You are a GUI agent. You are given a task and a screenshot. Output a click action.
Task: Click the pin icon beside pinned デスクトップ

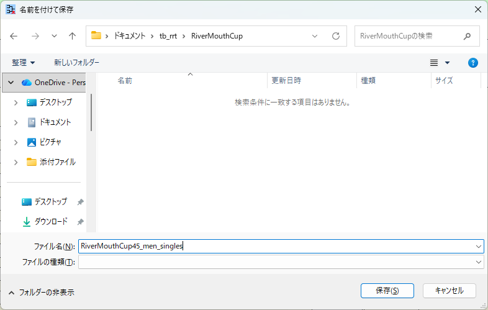(80, 202)
